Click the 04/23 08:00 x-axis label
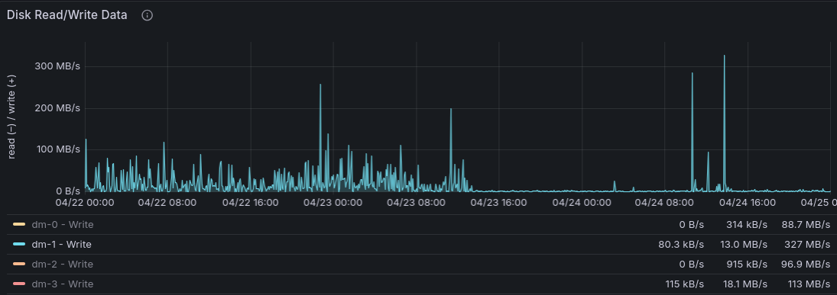This screenshot has height=295, width=837. (x=416, y=202)
